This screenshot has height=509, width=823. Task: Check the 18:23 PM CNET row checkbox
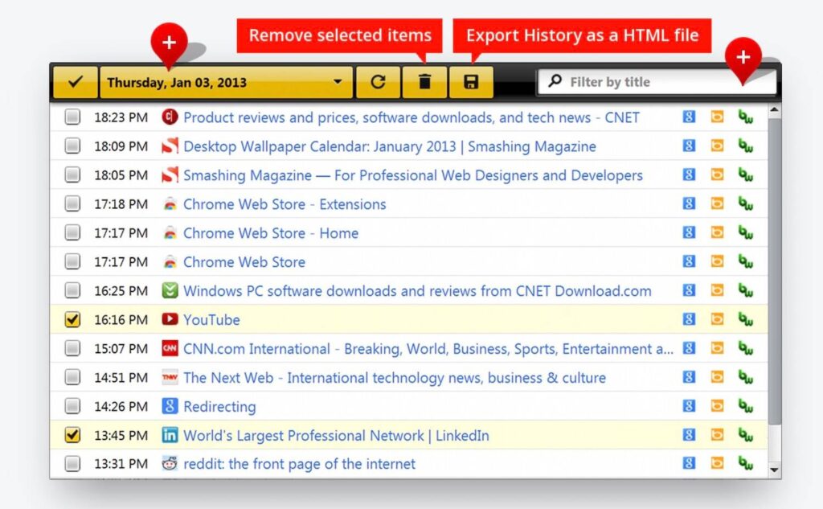coord(72,117)
